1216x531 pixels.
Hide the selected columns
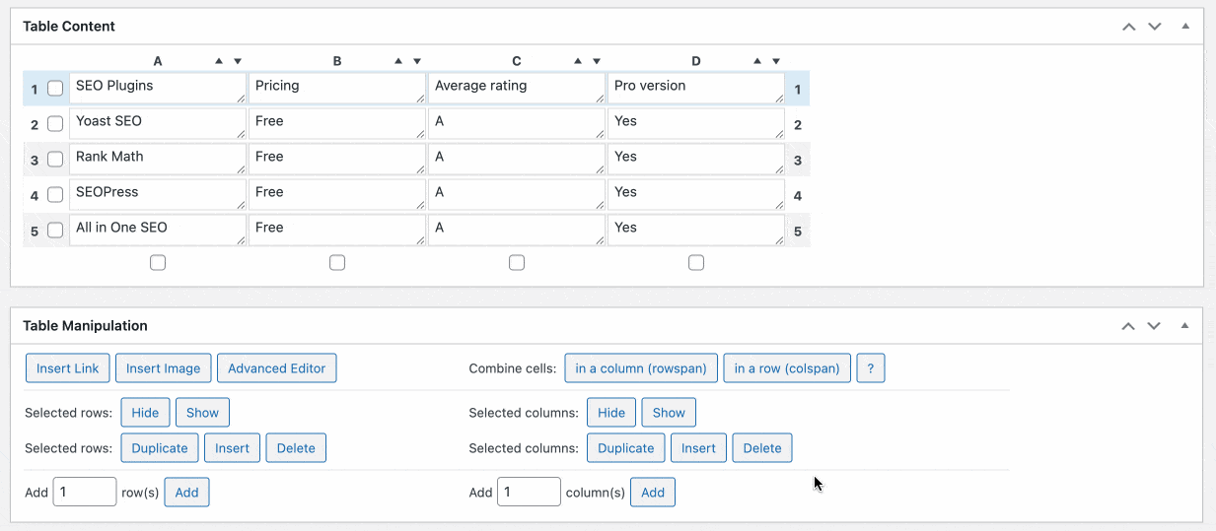(611, 413)
